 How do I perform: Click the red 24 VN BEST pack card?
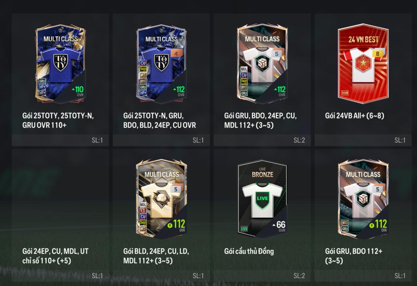pyautogui.click(x=363, y=64)
